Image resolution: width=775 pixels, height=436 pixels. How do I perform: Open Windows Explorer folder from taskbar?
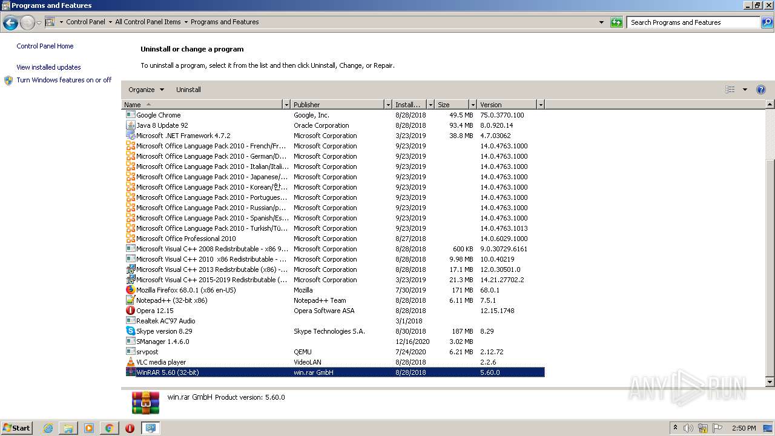(68, 428)
